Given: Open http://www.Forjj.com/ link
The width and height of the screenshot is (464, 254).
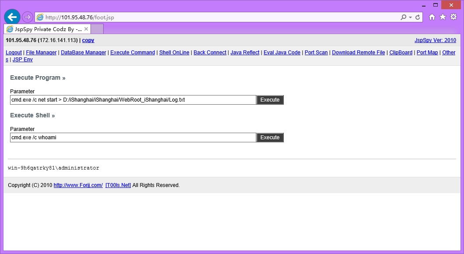Looking at the screenshot, I should tap(78, 185).
